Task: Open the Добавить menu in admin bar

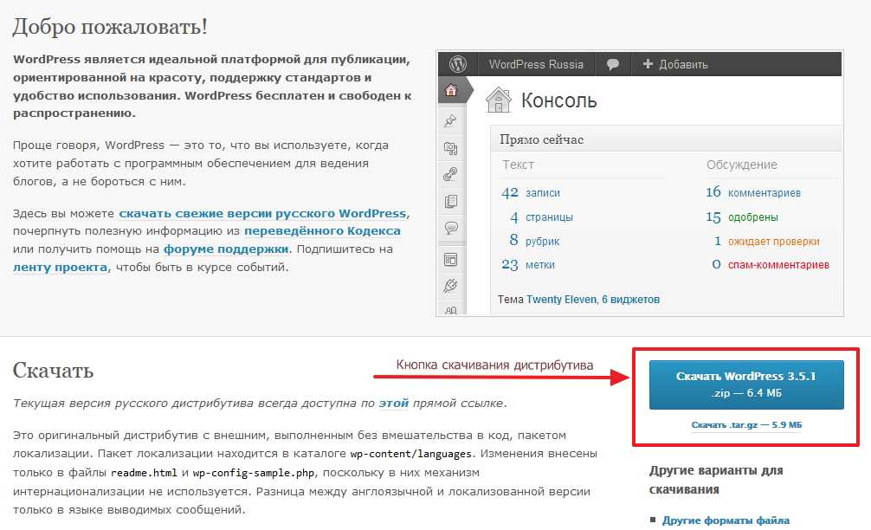Action: point(675,64)
